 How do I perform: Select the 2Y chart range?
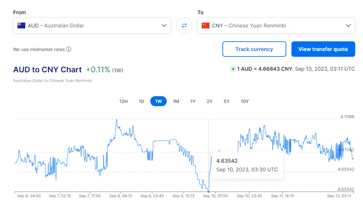pyautogui.click(x=209, y=101)
